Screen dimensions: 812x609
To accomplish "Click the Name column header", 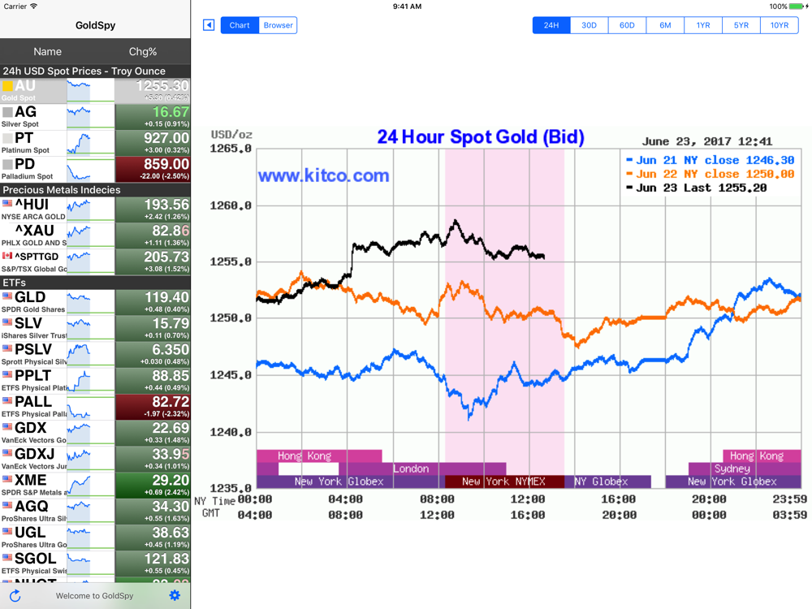I will (x=48, y=52).
